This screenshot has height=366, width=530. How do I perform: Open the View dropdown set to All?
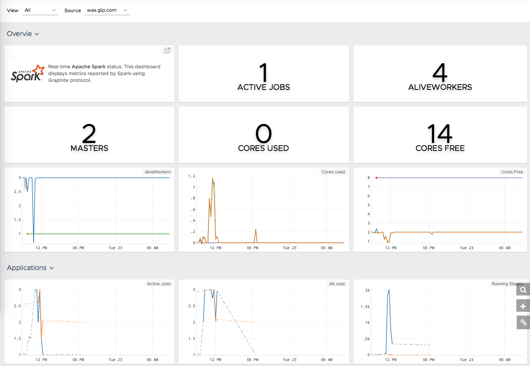40,10
